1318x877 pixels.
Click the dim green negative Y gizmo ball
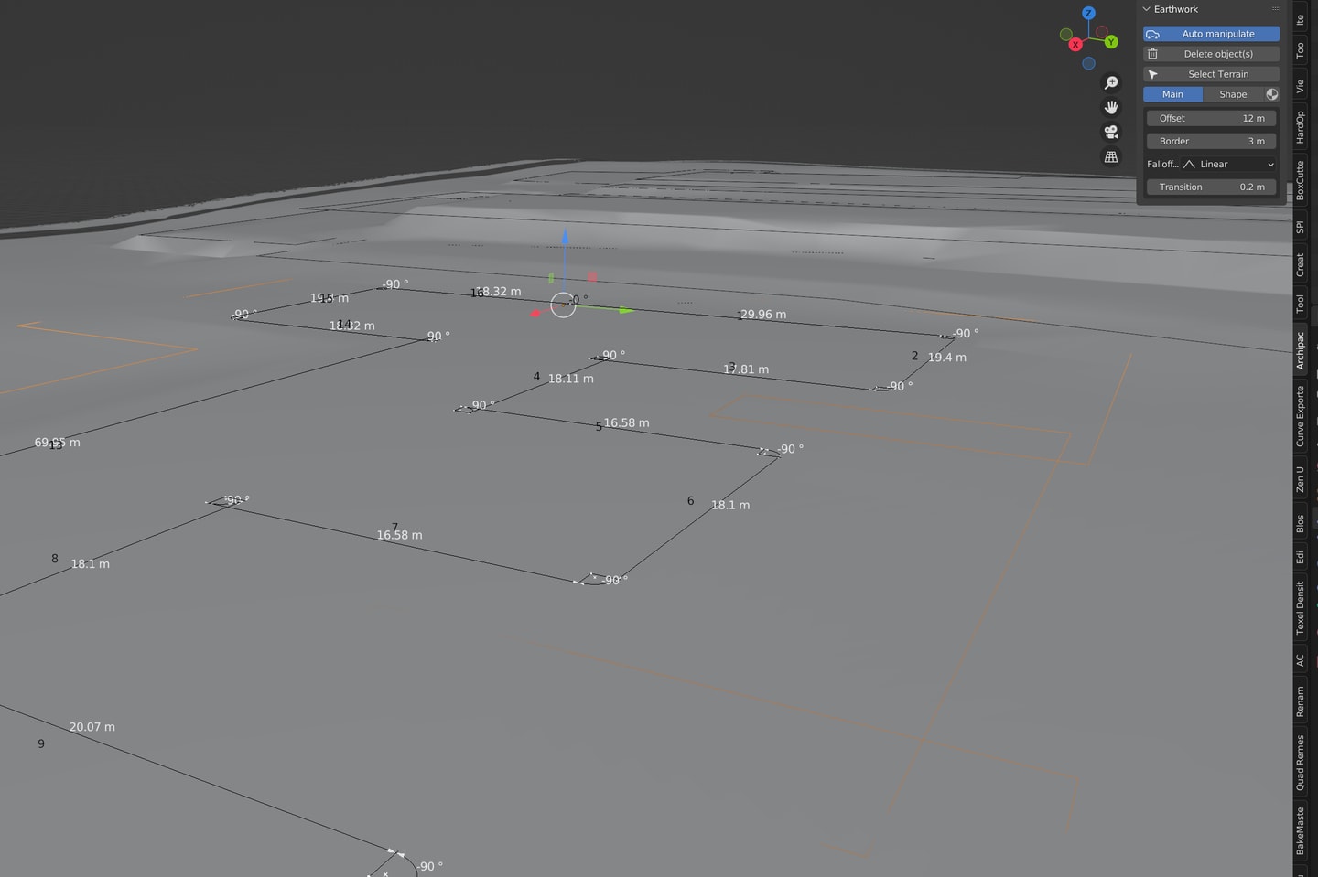(x=1065, y=35)
